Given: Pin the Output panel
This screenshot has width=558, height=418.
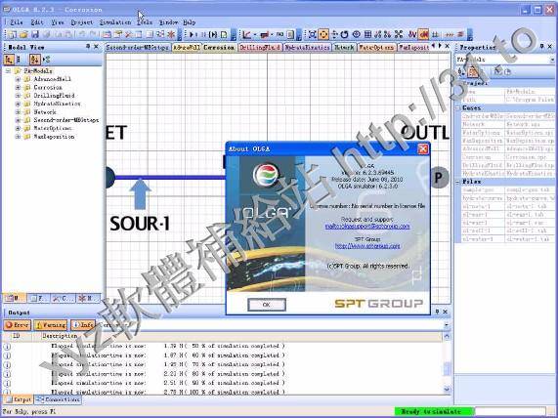Looking at the screenshot, I should pos(438,312).
